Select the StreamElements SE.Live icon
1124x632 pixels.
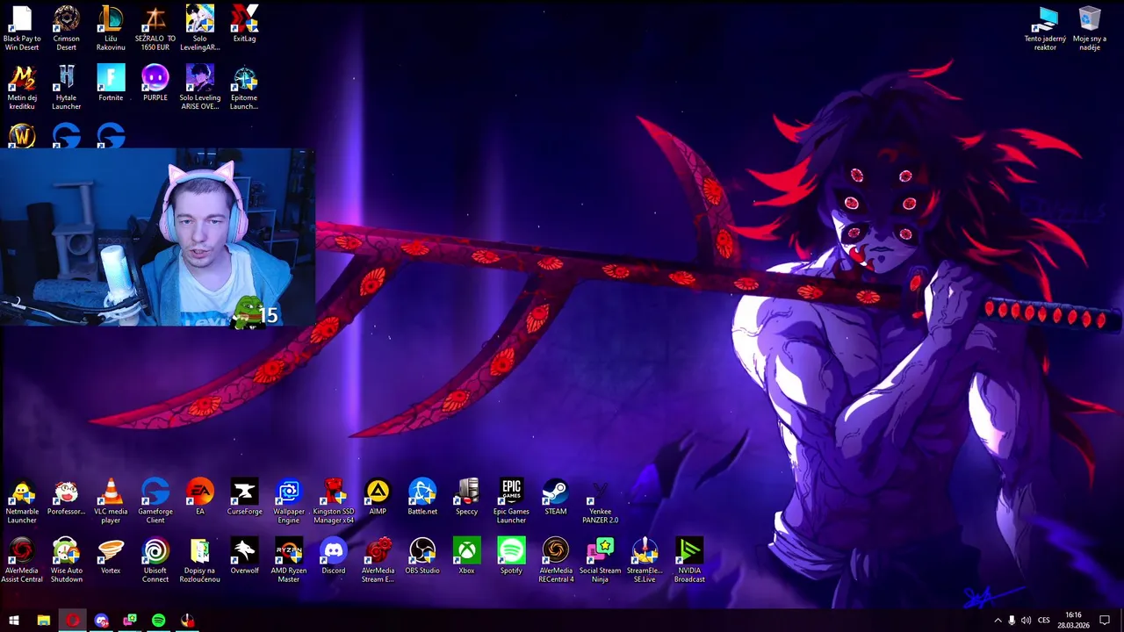(x=645, y=560)
